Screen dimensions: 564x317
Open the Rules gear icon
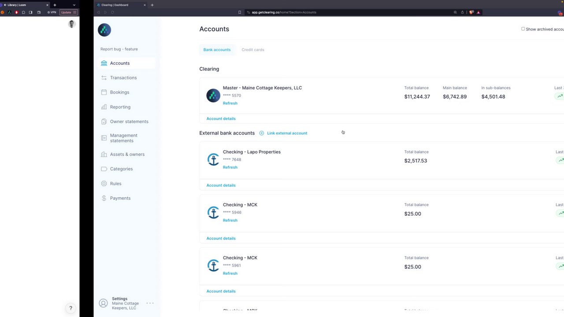[x=104, y=184]
